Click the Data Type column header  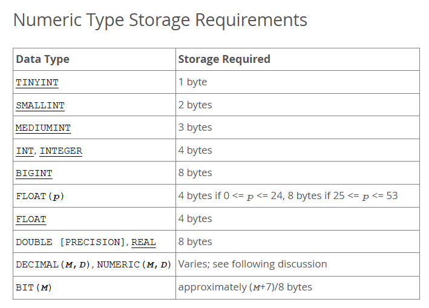pyautogui.click(x=94, y=59)
